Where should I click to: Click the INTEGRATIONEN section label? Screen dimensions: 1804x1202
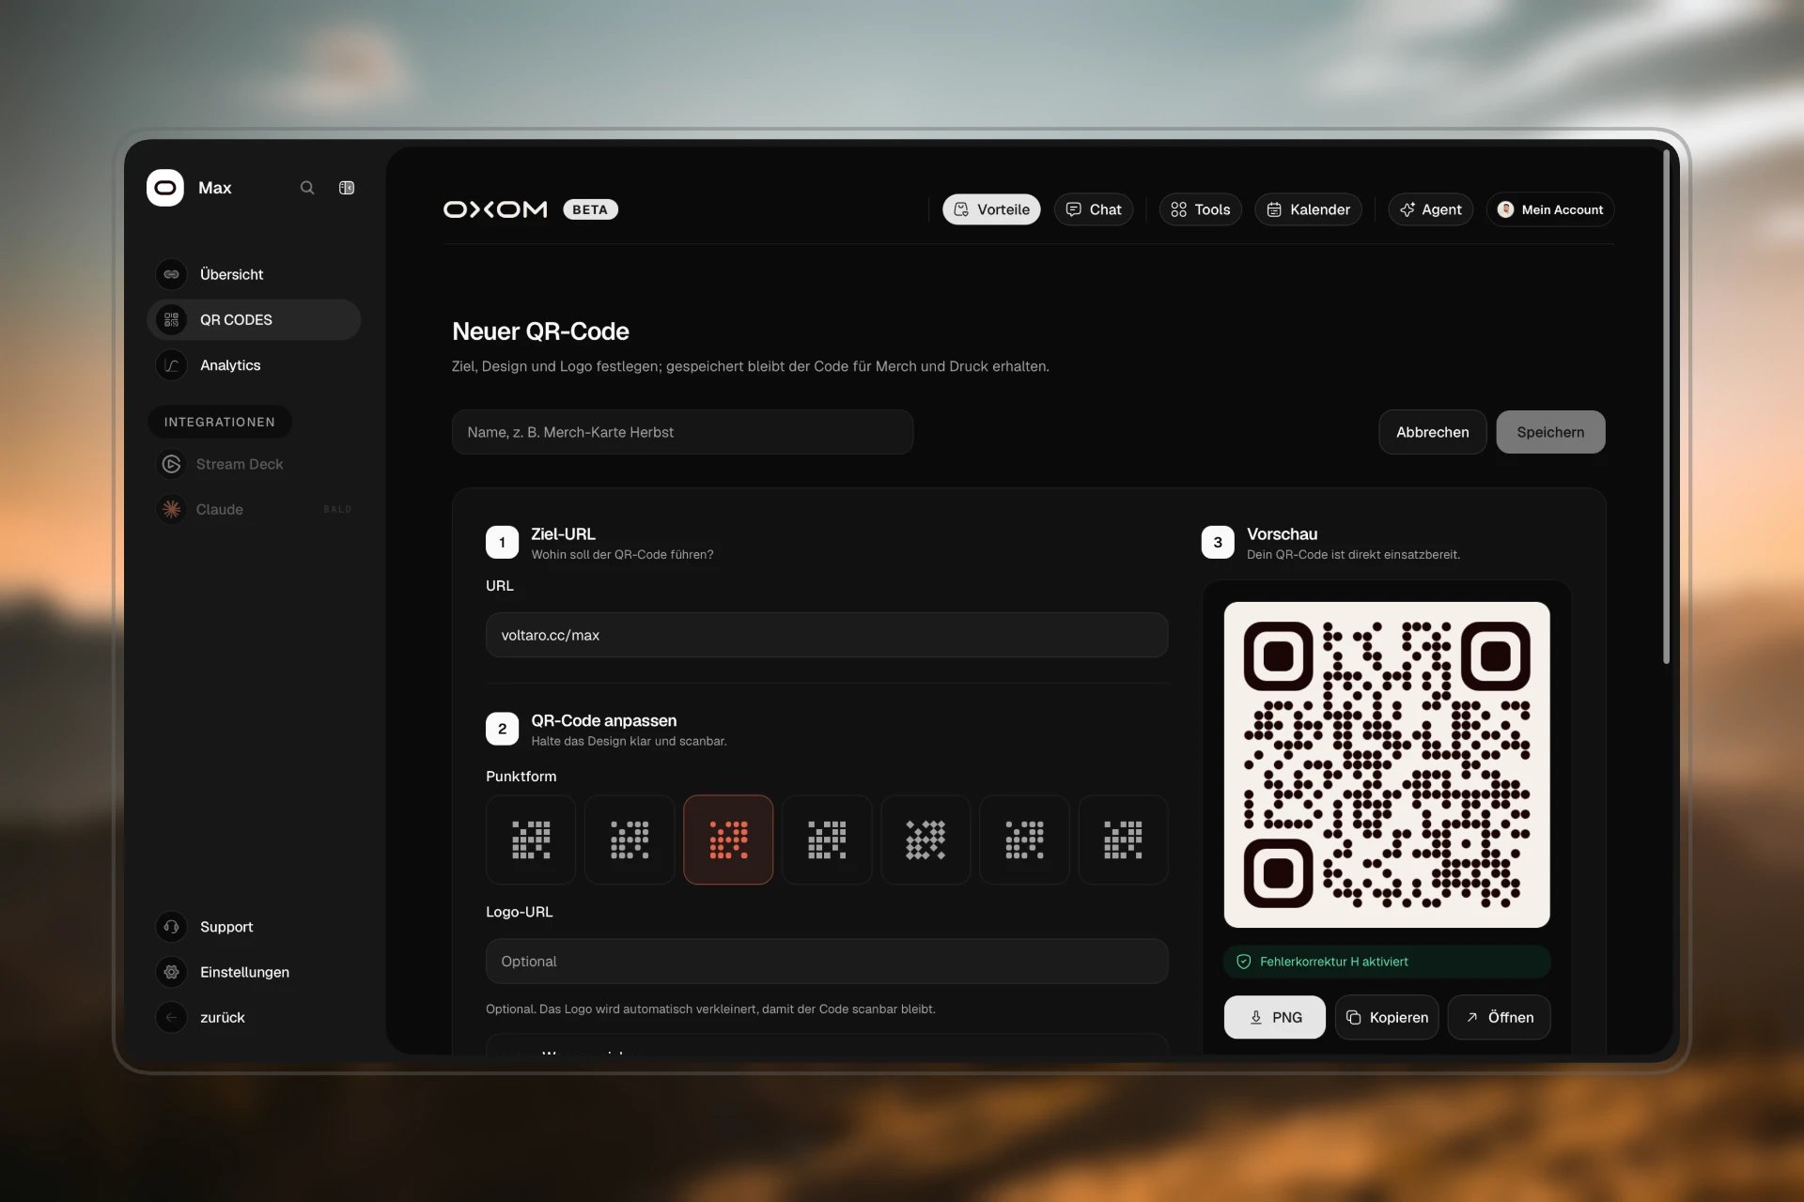[220, 422]
